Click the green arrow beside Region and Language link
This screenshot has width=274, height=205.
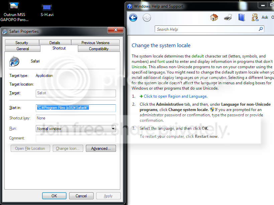(x=141, y=96)
